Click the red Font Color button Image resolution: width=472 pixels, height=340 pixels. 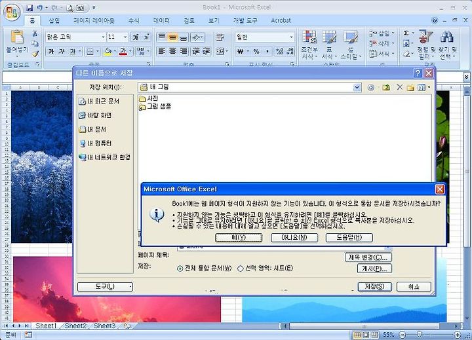pos(123,52)
